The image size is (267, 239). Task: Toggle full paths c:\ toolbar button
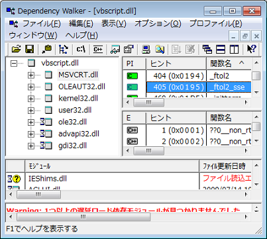tap(81, 49)
